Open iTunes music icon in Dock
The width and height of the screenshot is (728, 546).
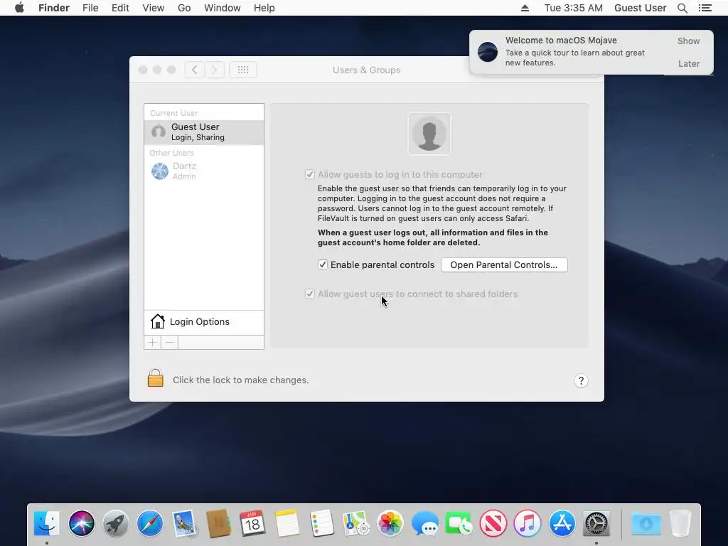point(528,523)
